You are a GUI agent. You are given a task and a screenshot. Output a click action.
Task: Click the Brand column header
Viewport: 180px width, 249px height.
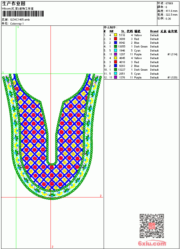click(154, 31)
